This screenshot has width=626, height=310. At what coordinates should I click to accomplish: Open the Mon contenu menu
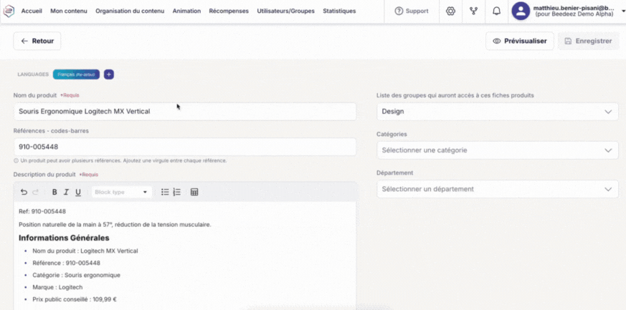[x=69, y=11]
